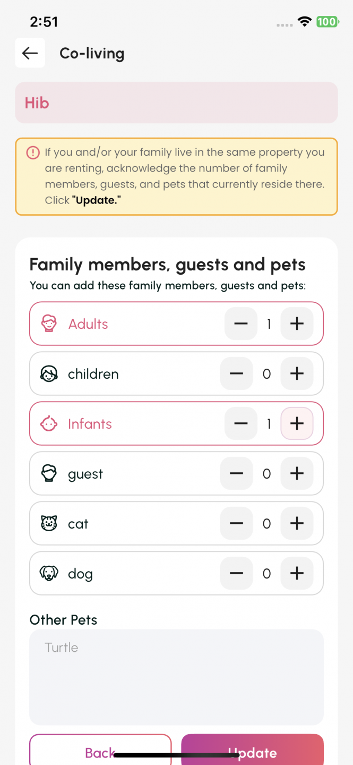
Task: Add a dog with plus button
Action: coord(297,573)
